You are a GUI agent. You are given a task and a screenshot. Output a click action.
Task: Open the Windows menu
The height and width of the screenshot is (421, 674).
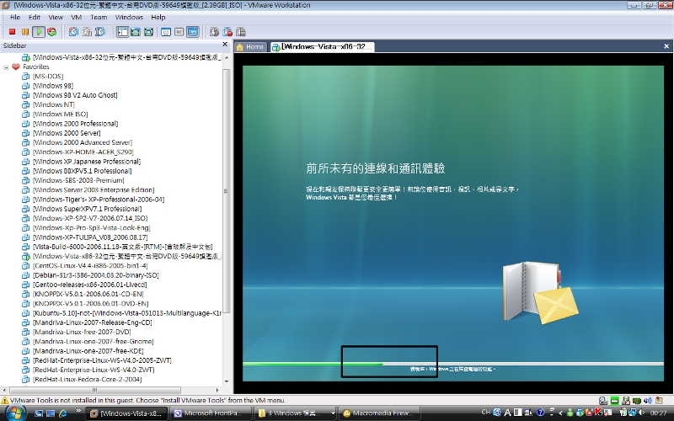pyautogui.click(x=129, y=17)
